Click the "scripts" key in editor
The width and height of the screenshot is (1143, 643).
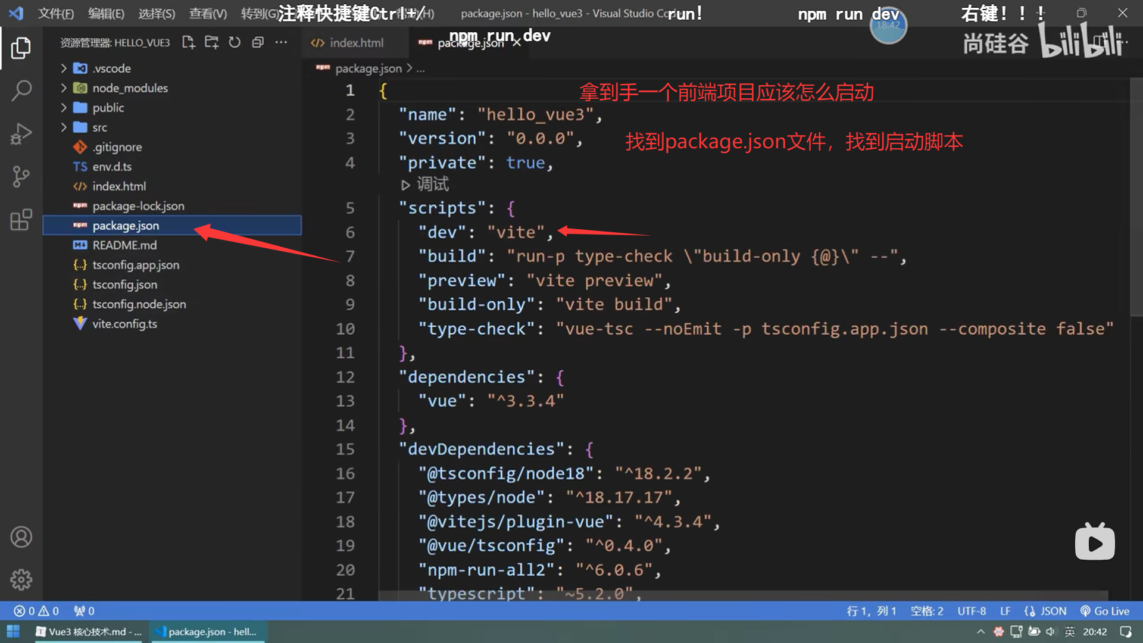pos(442,208)
